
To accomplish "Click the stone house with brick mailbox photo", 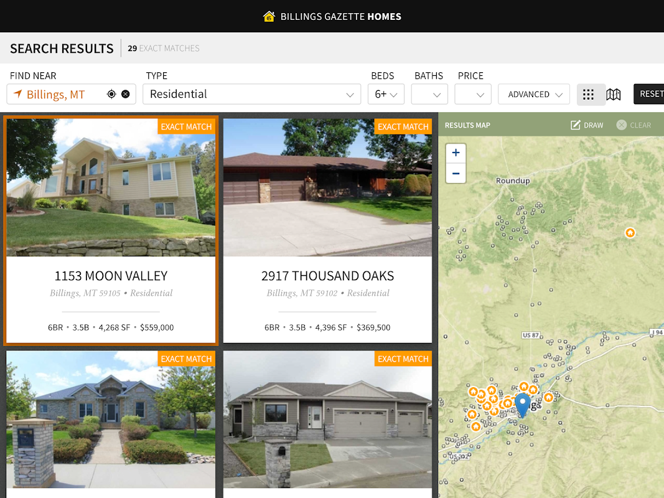I will (x=111, y=419).
